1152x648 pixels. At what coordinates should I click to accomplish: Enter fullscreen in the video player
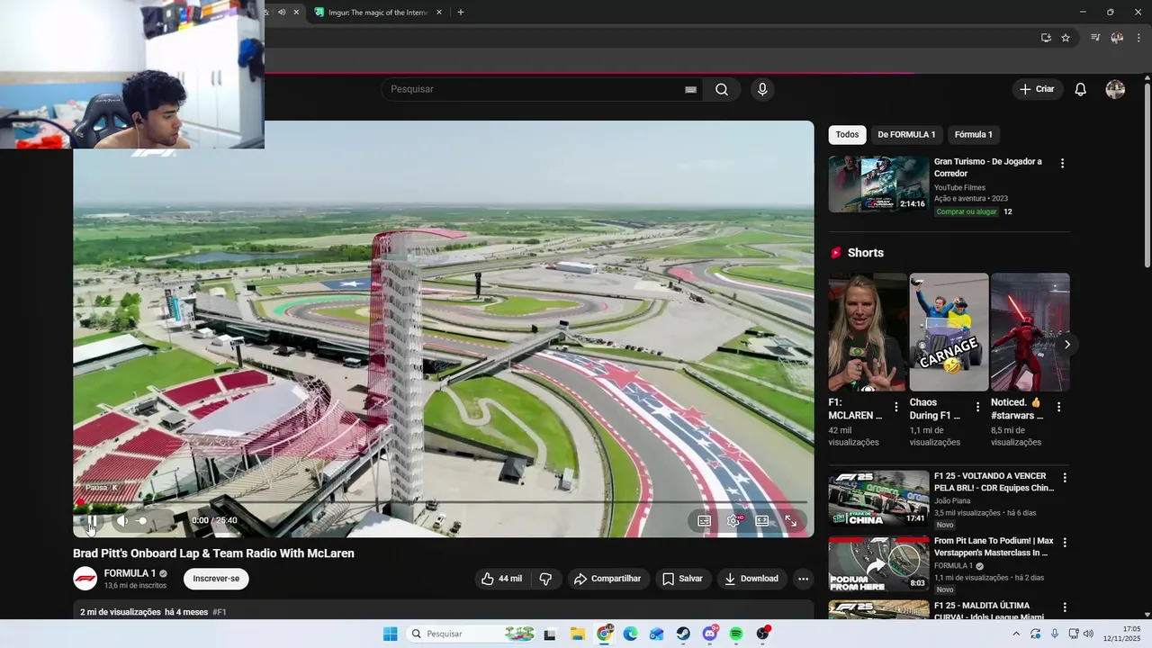click(791, 520)
